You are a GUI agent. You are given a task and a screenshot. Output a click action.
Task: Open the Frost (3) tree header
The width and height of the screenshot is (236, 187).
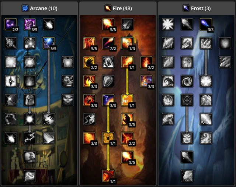tap(197, 8)
